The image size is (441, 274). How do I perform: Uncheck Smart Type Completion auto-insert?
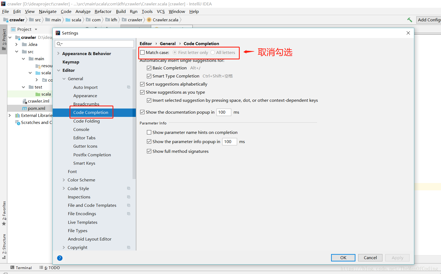coord(149,76)
